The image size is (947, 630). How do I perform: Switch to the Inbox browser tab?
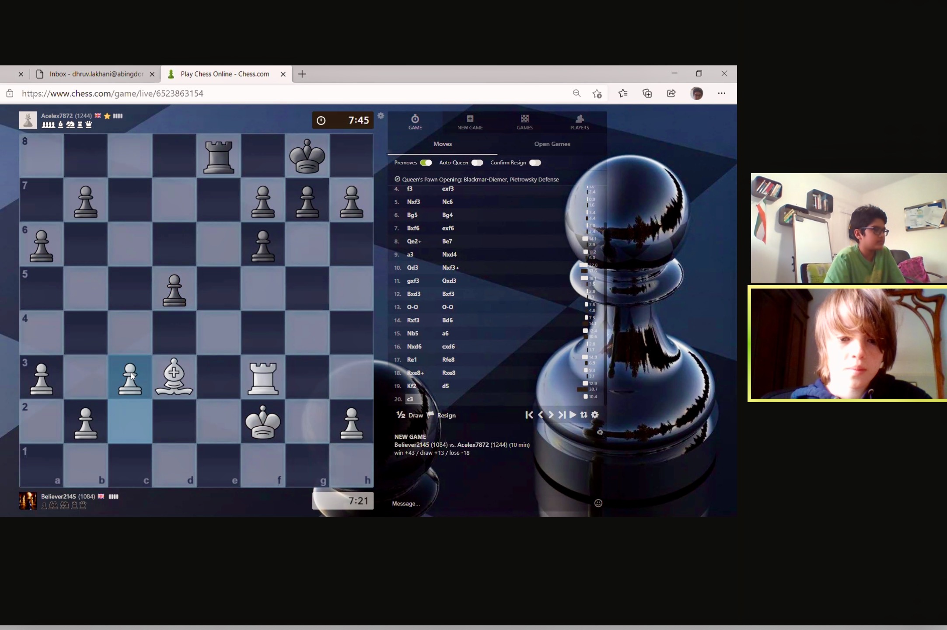(96, 74)
